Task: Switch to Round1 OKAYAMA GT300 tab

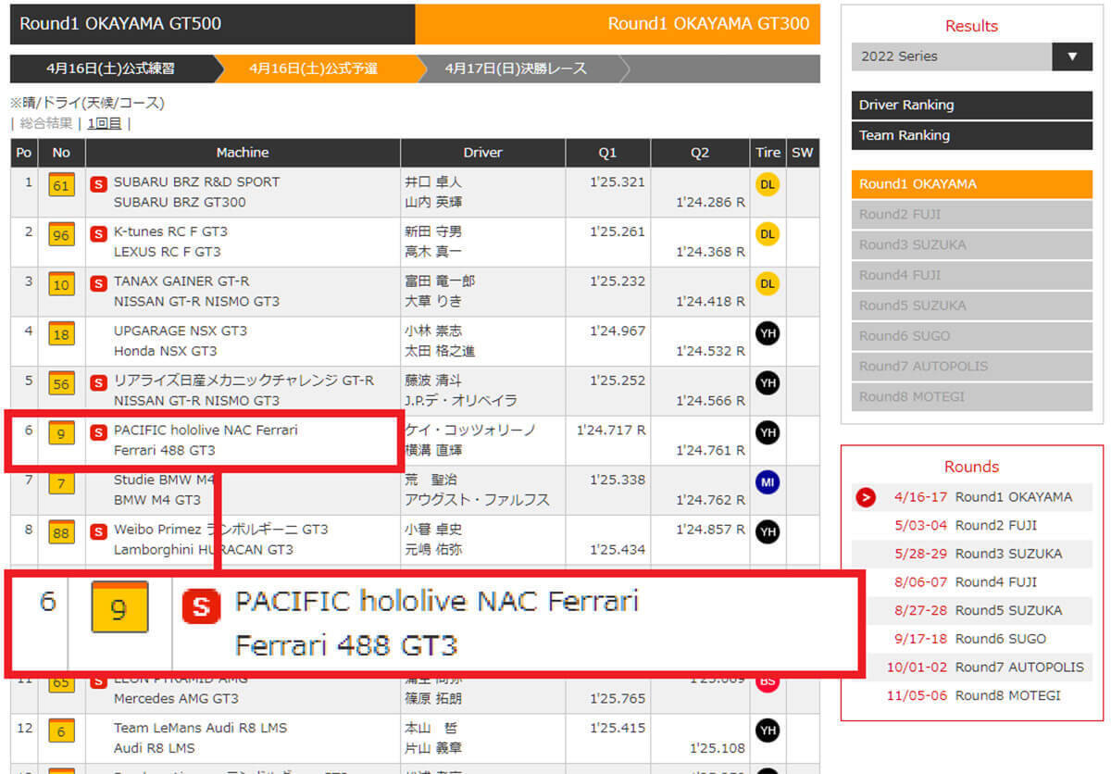Action: (x=618, y=24)
